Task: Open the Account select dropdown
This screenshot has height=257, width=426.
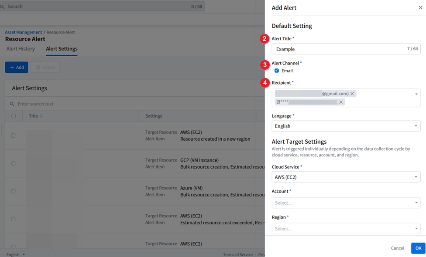Action: (346, 203)
